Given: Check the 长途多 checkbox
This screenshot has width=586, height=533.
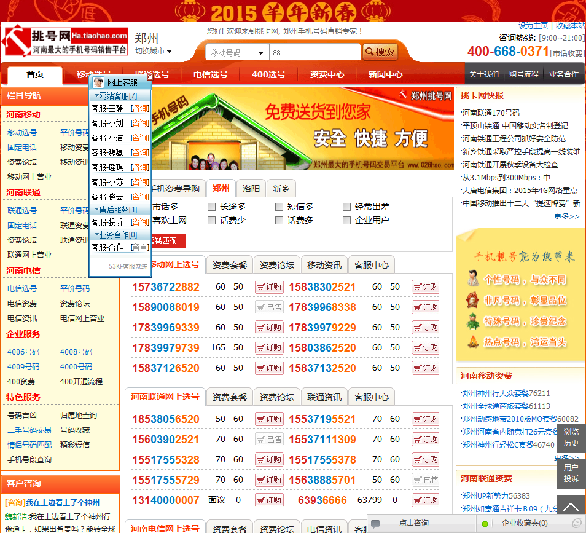Looking at the screenshot, I should pyautogui.click(x=212, y=207).
